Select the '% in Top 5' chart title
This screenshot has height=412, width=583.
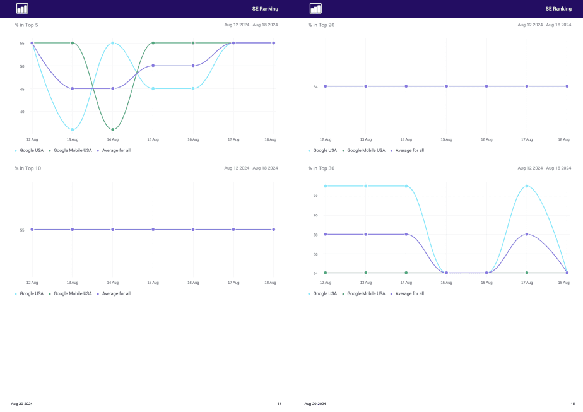[26, 25]
